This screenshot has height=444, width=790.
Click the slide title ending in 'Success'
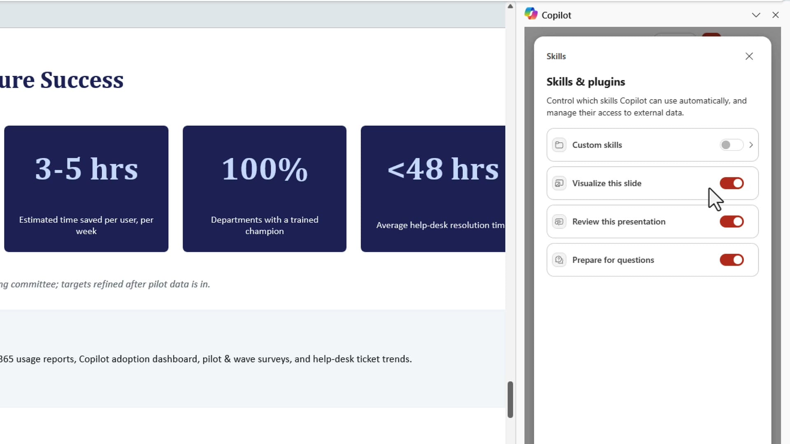[62, 80]
